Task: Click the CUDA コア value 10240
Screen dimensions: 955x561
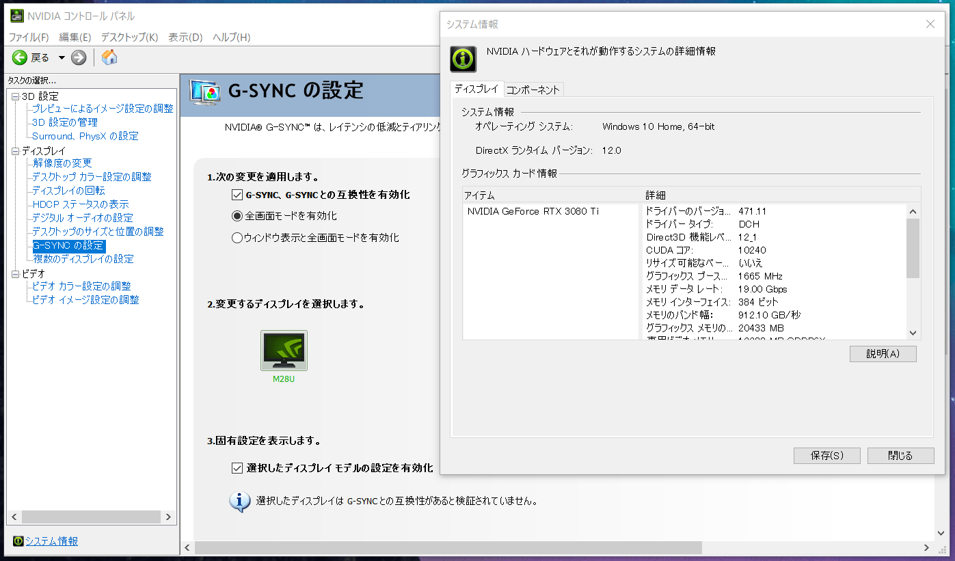Action: [x=752, y=250]
